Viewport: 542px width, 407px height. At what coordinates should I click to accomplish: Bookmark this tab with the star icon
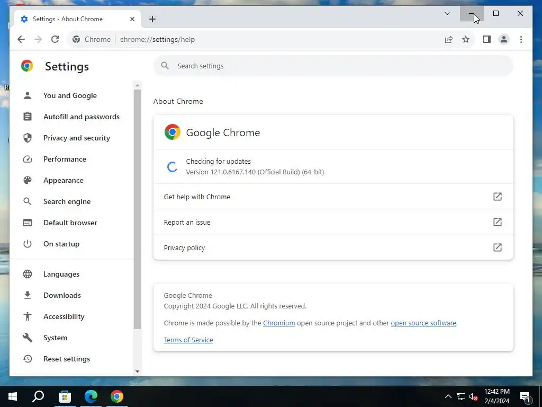[466, 39]
